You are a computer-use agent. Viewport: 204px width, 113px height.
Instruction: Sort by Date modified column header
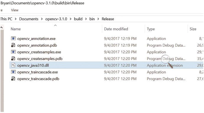pyautogui.click(x=116, y=29)
